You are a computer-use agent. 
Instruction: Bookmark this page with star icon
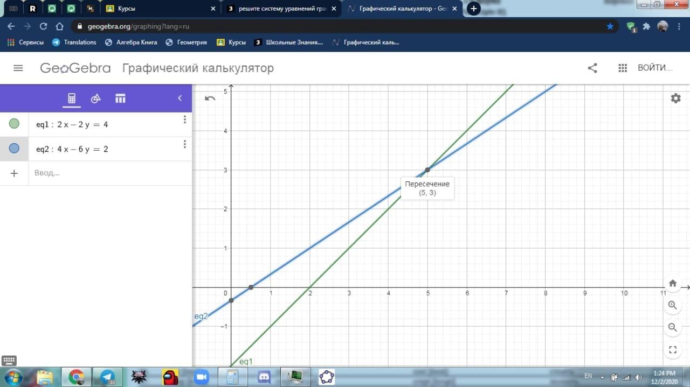[x=610, y=26]
